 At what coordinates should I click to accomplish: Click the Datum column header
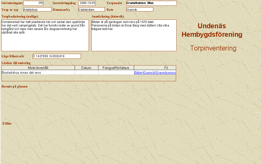pos(86,68)
